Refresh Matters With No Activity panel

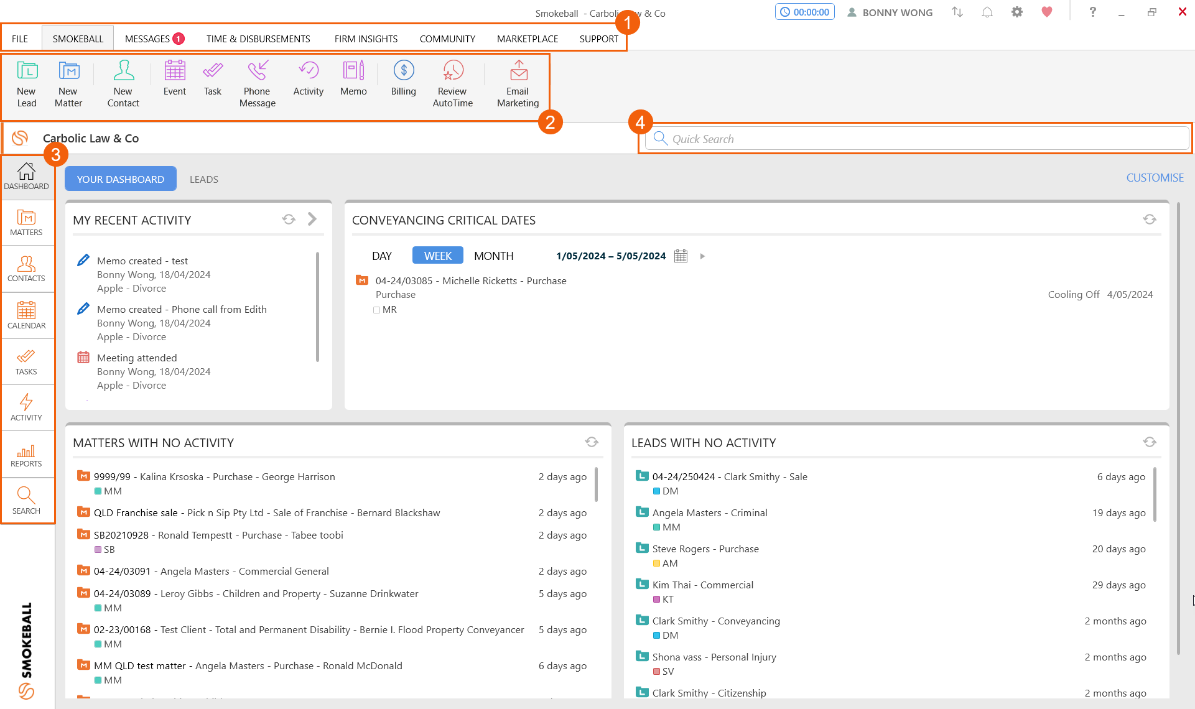(592, 442)
